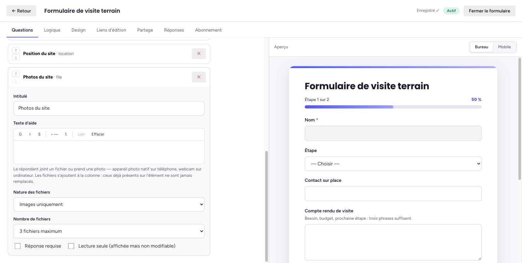The image size is (522, 263).
Task: Apply italic (I) in help text toolbar
Action: [x=30, y=134]
